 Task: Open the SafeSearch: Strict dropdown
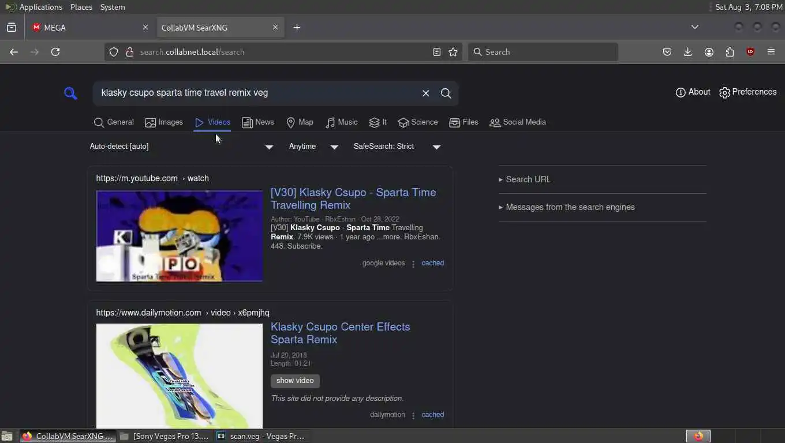397,147
